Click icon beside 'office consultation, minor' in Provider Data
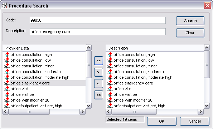This screenshot has height=129, width=213. point(7,66)
